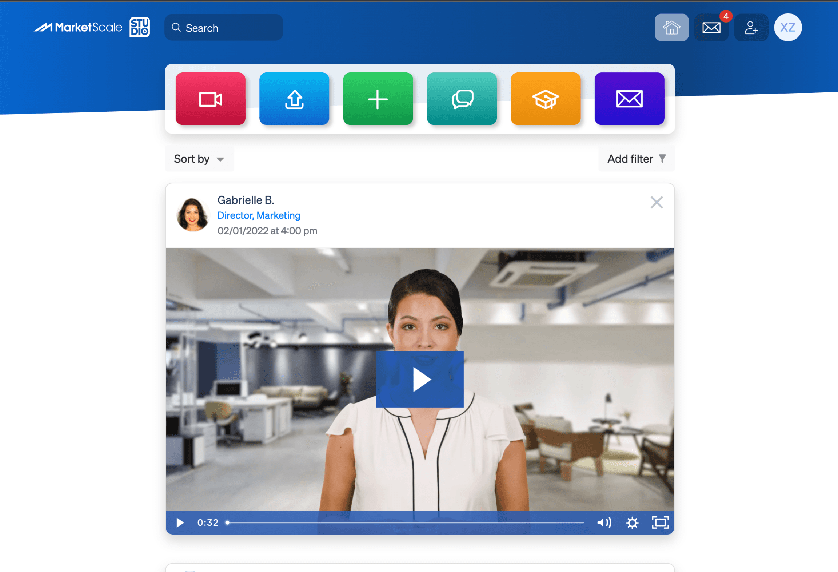The width and height of the screenshot is (838, 572).
Task: Open the Add filter option
Action: pyautogui.click(x=636, y=159)
